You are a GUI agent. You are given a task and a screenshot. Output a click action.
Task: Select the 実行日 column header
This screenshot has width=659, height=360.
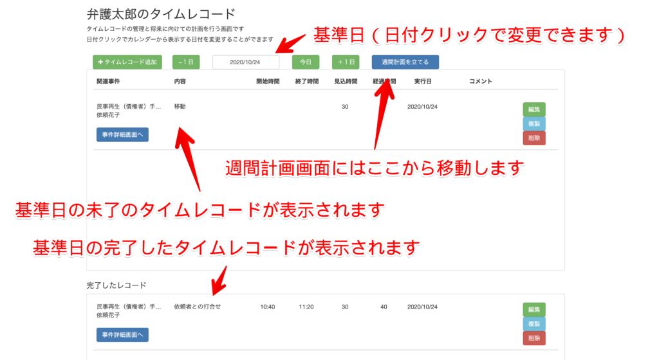[423, 82]
